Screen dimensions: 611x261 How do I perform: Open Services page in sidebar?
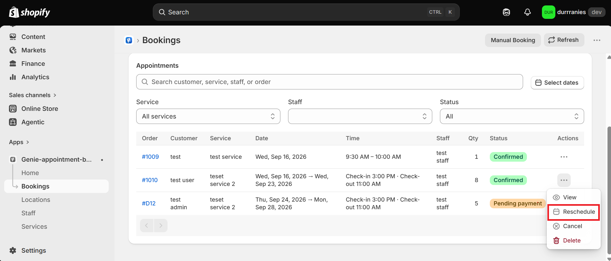(x=34, y=226)
